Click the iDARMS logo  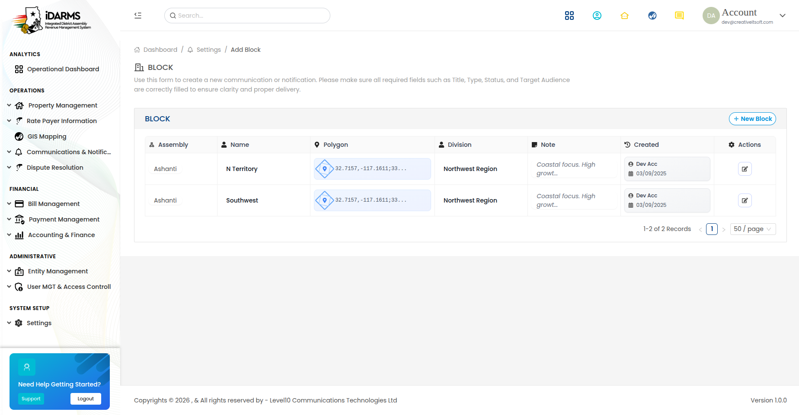pos(51,20)
